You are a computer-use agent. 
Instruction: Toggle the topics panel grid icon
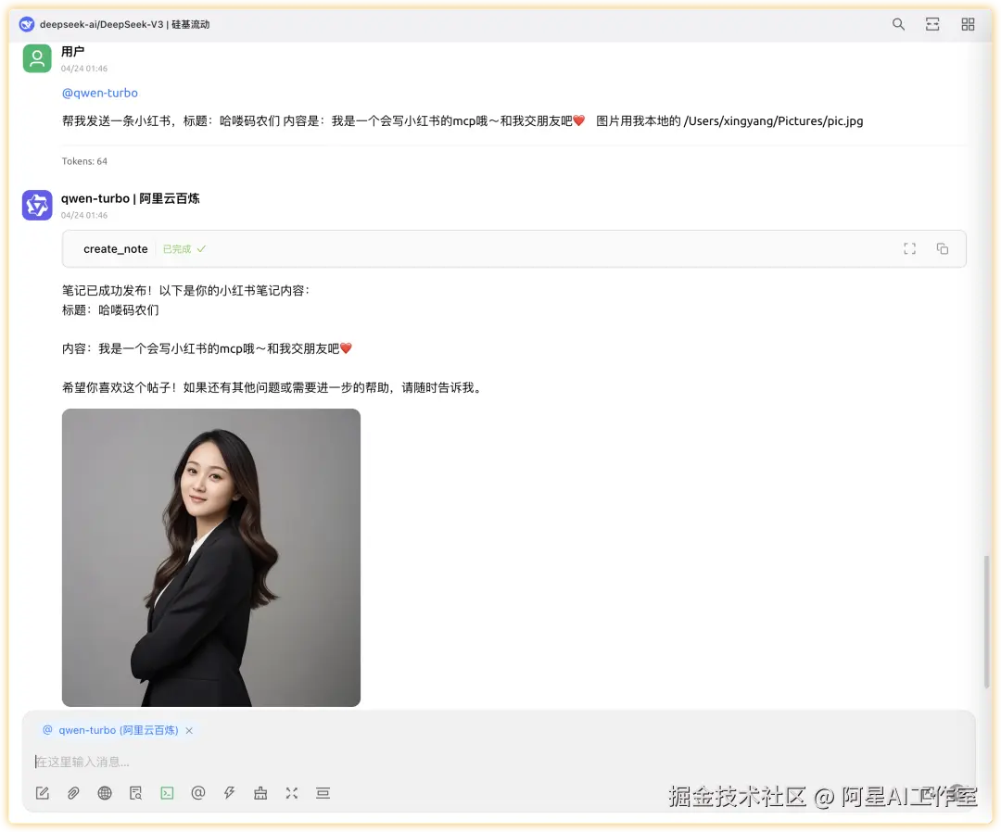coord(968,24)
